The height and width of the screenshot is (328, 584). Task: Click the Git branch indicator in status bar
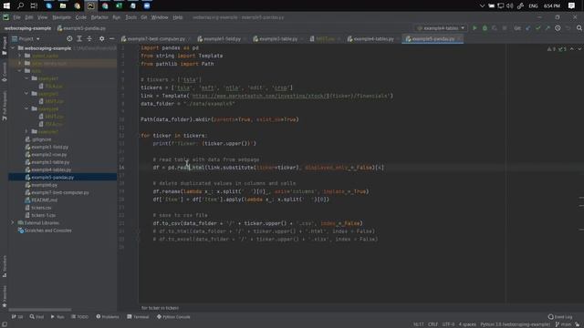(x=564, y=324)
